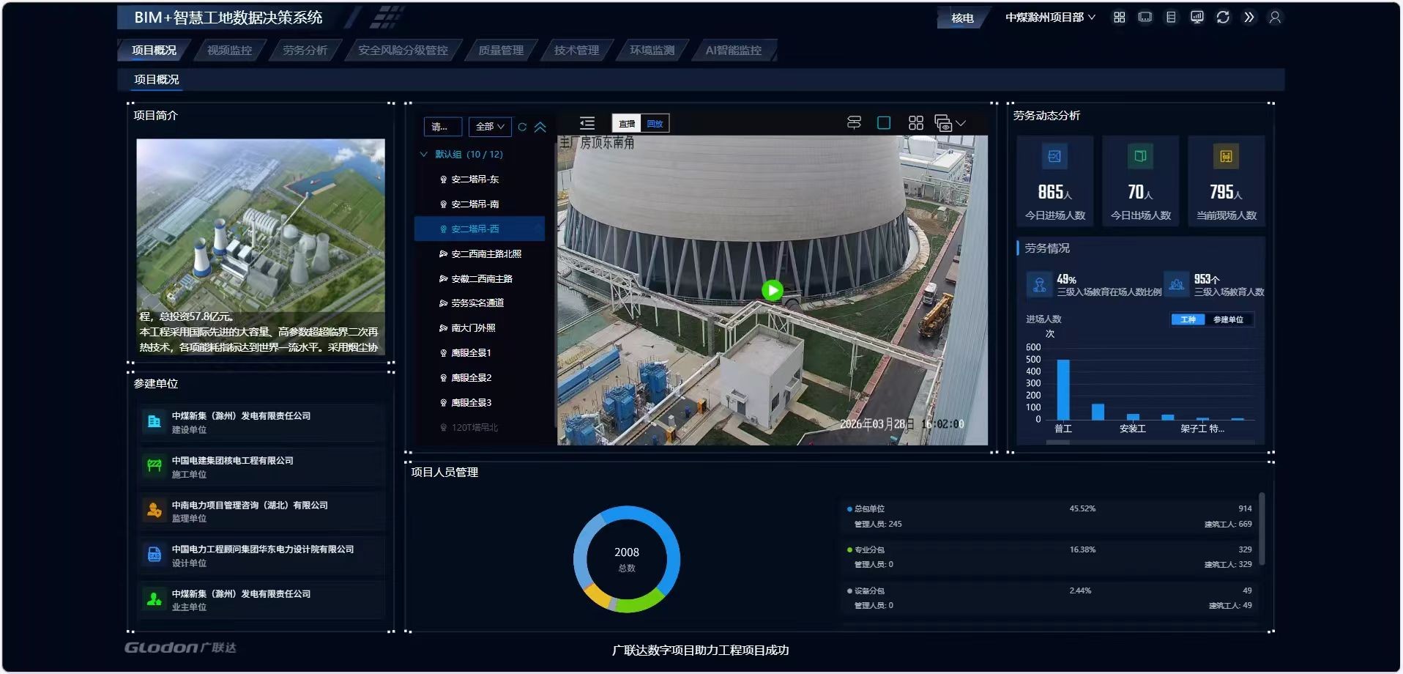
Task: Open the 中煤滁州项目部 project dropdown
Action: coord(1049,18)
